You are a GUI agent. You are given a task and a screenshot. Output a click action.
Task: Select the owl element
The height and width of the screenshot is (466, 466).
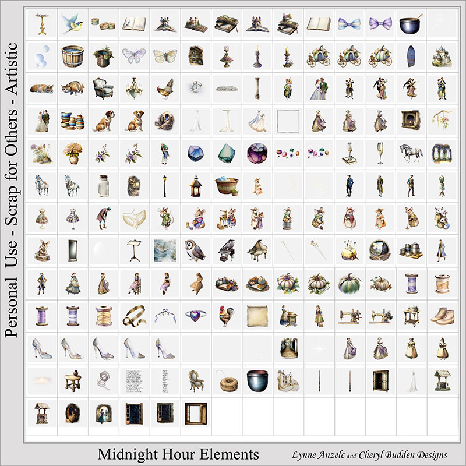coord(196,251)
